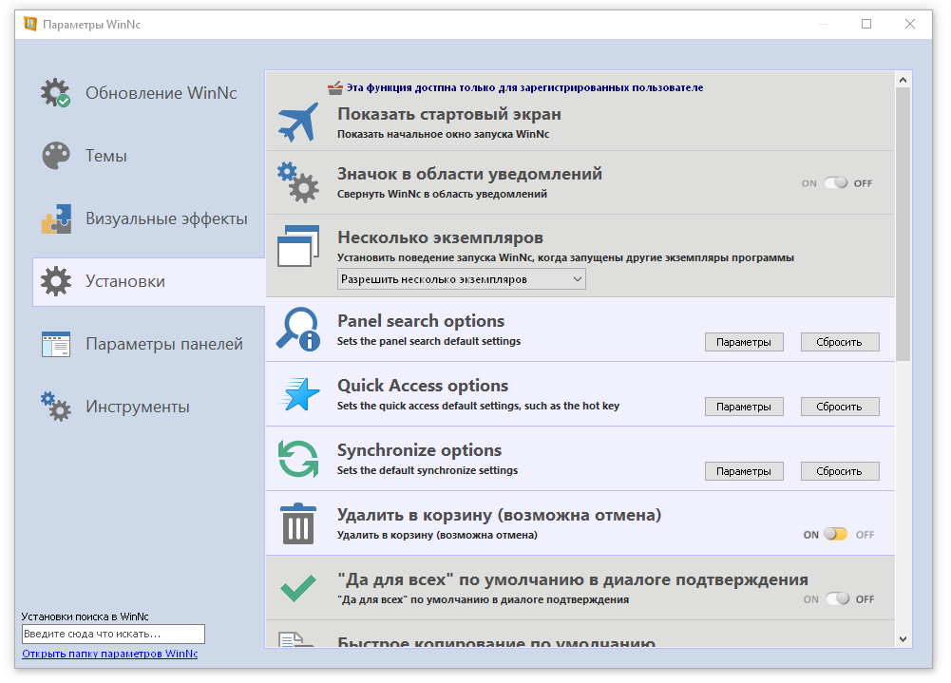Viewport: 951px width, 683px height.
Task: Click the Установки поиска в WinNc label
Action: pyautogui.click(x=85, y=617)
